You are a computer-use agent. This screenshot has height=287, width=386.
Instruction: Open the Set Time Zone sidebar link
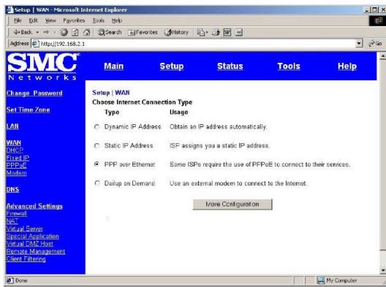click(28, 110)
